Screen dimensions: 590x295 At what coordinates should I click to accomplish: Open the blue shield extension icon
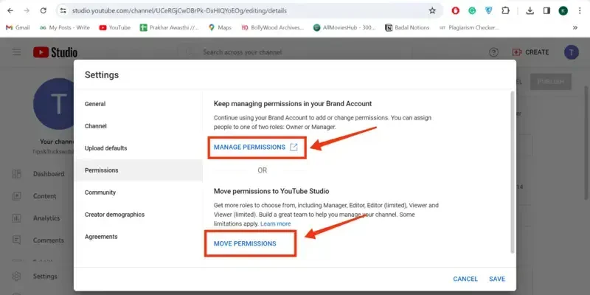489,11
